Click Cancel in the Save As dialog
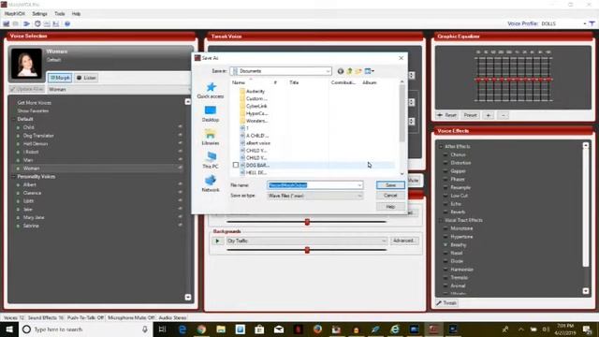599x337 pixels. pos(390,196)
